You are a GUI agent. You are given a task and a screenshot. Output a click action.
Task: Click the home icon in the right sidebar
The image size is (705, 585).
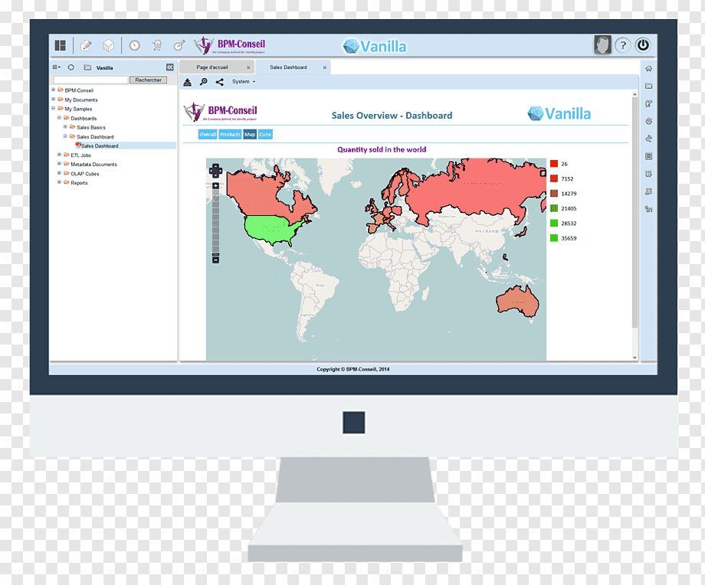(x=649, y=69)
